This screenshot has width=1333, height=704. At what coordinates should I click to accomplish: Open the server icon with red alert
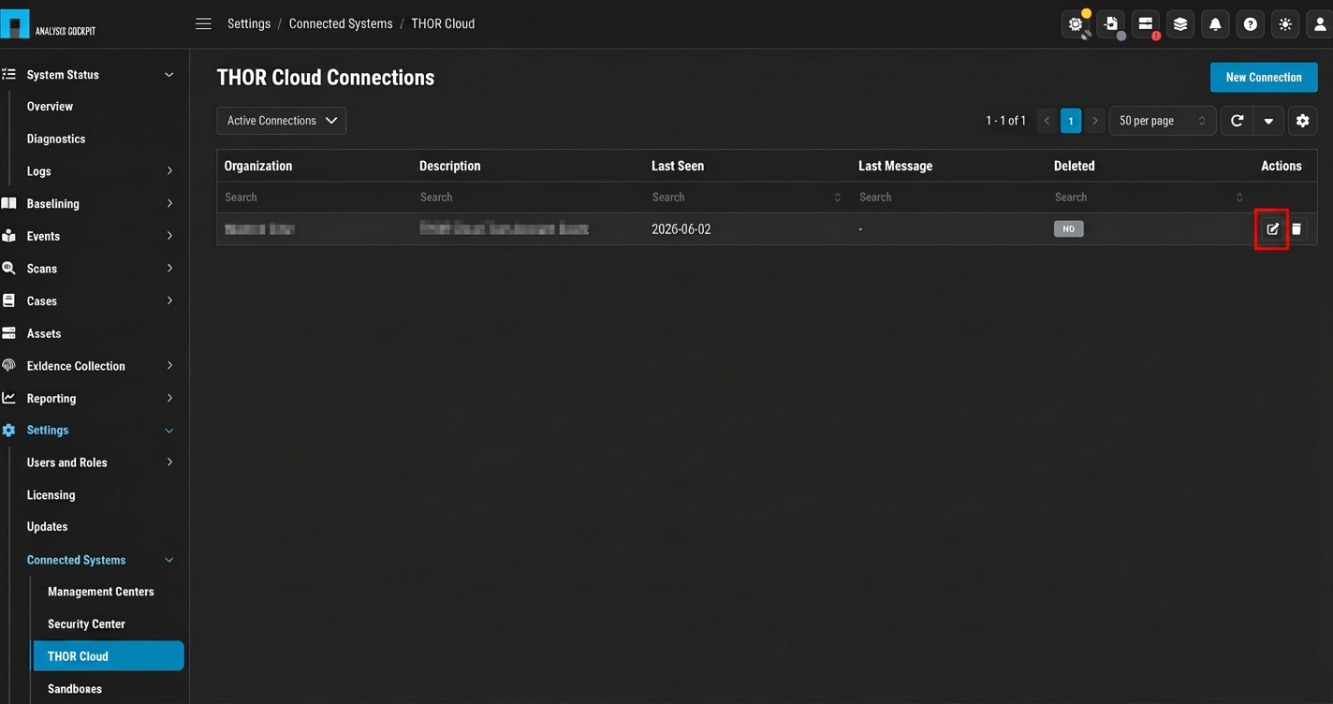(x=1146, y=24)
